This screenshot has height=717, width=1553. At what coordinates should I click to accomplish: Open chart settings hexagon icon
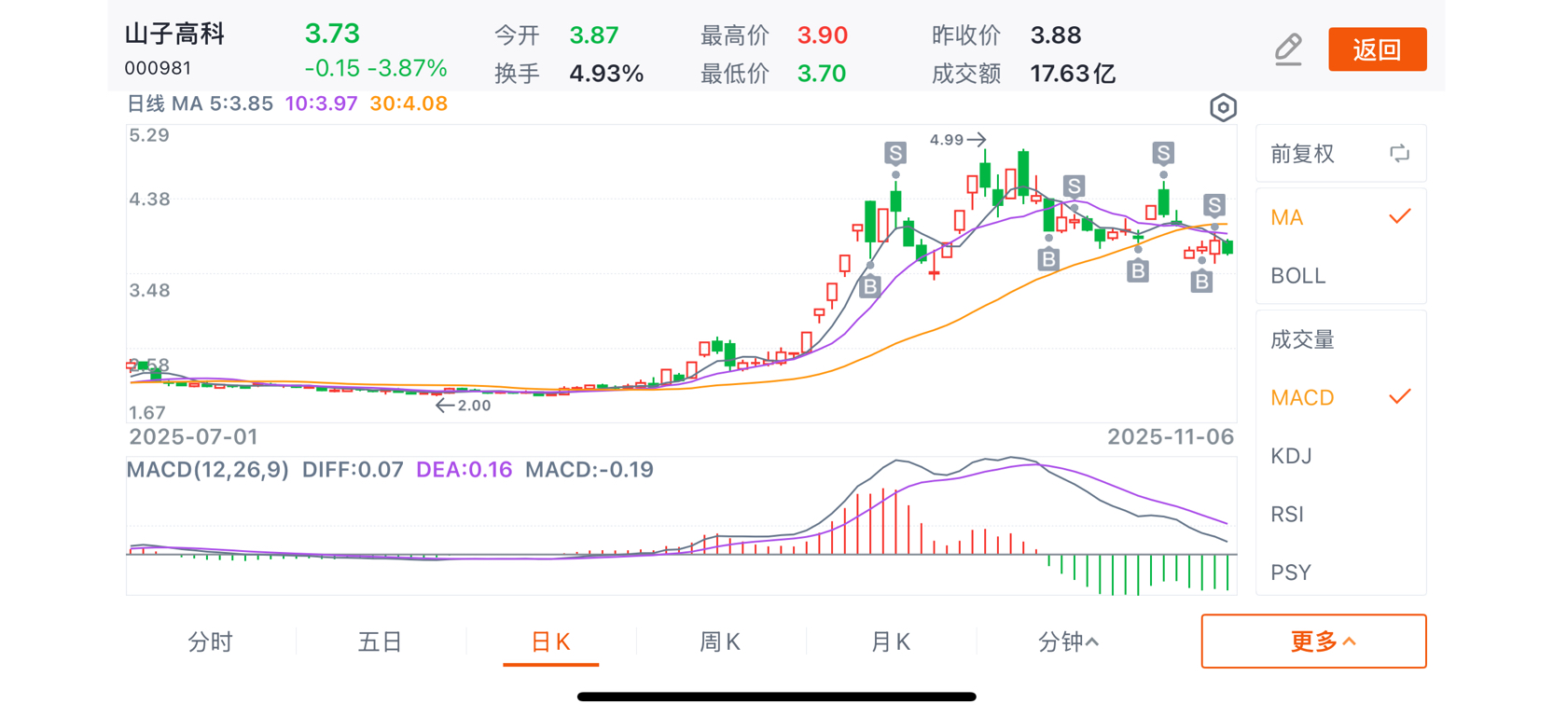[1223, 108]
